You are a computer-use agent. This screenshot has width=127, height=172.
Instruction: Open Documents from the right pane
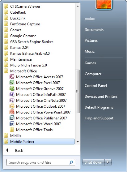click(x=94, y=30)
